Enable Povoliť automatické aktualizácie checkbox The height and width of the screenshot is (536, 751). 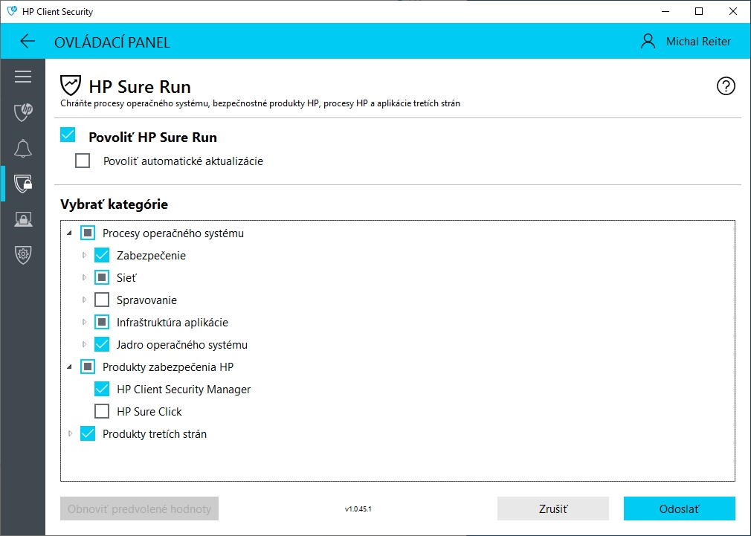[x=83, y=161]
